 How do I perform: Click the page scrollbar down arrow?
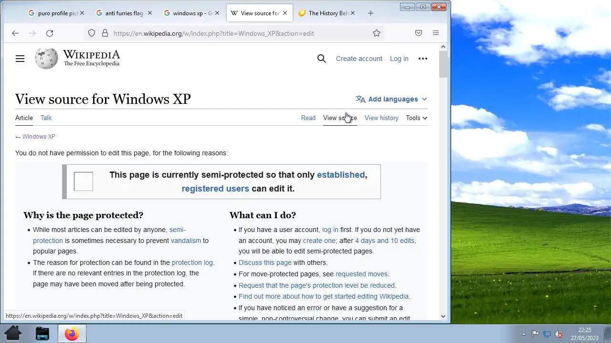click(443, 316)
